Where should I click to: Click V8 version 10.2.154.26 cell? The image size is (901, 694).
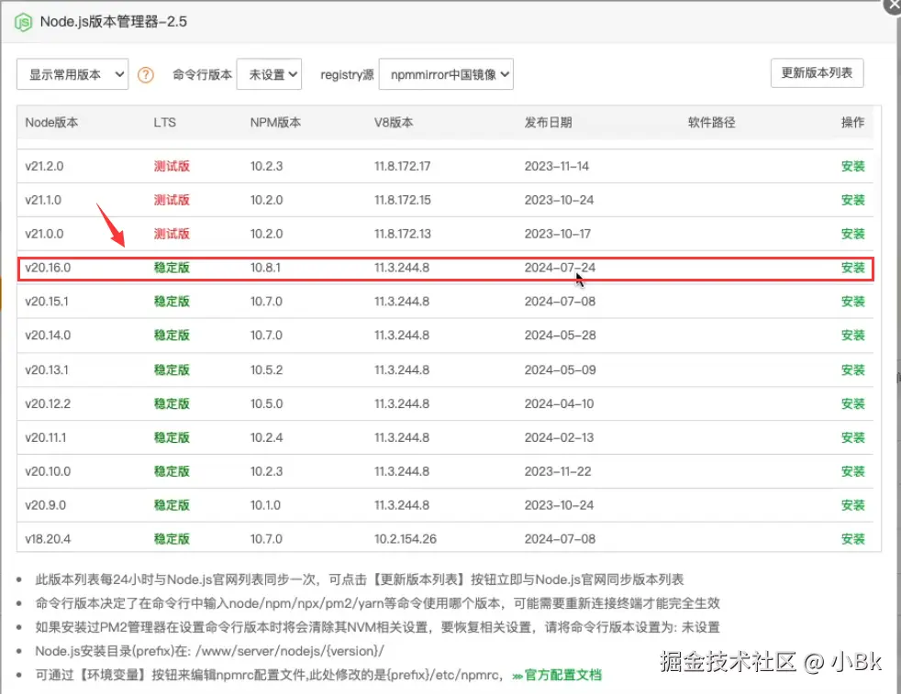point(406,539)
